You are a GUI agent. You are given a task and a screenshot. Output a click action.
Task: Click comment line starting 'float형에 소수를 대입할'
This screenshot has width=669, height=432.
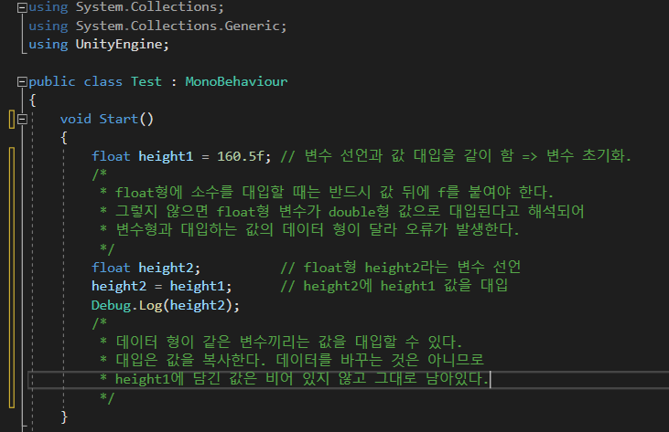pyautogui.click(x=334, y=192)
